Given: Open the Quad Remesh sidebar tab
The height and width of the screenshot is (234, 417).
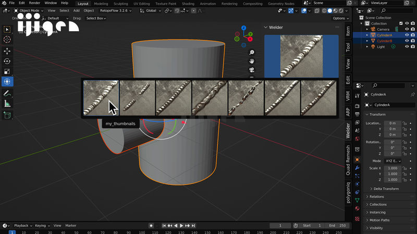Looking at the screenshot, I should [348, 160].
